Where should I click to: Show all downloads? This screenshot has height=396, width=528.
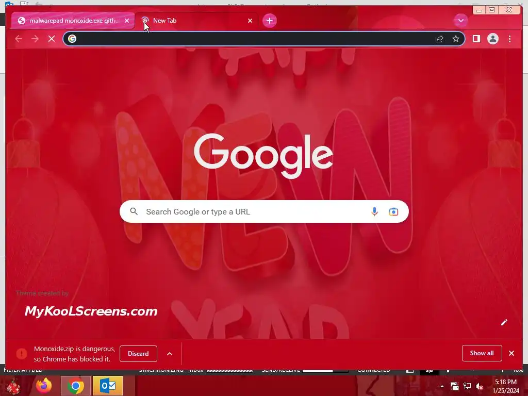point(482,353)
